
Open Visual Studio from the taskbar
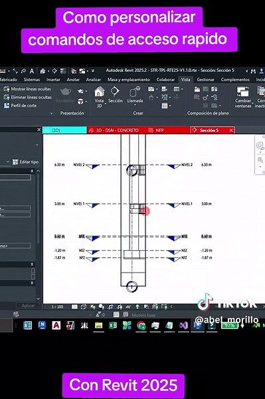(183, 325)
